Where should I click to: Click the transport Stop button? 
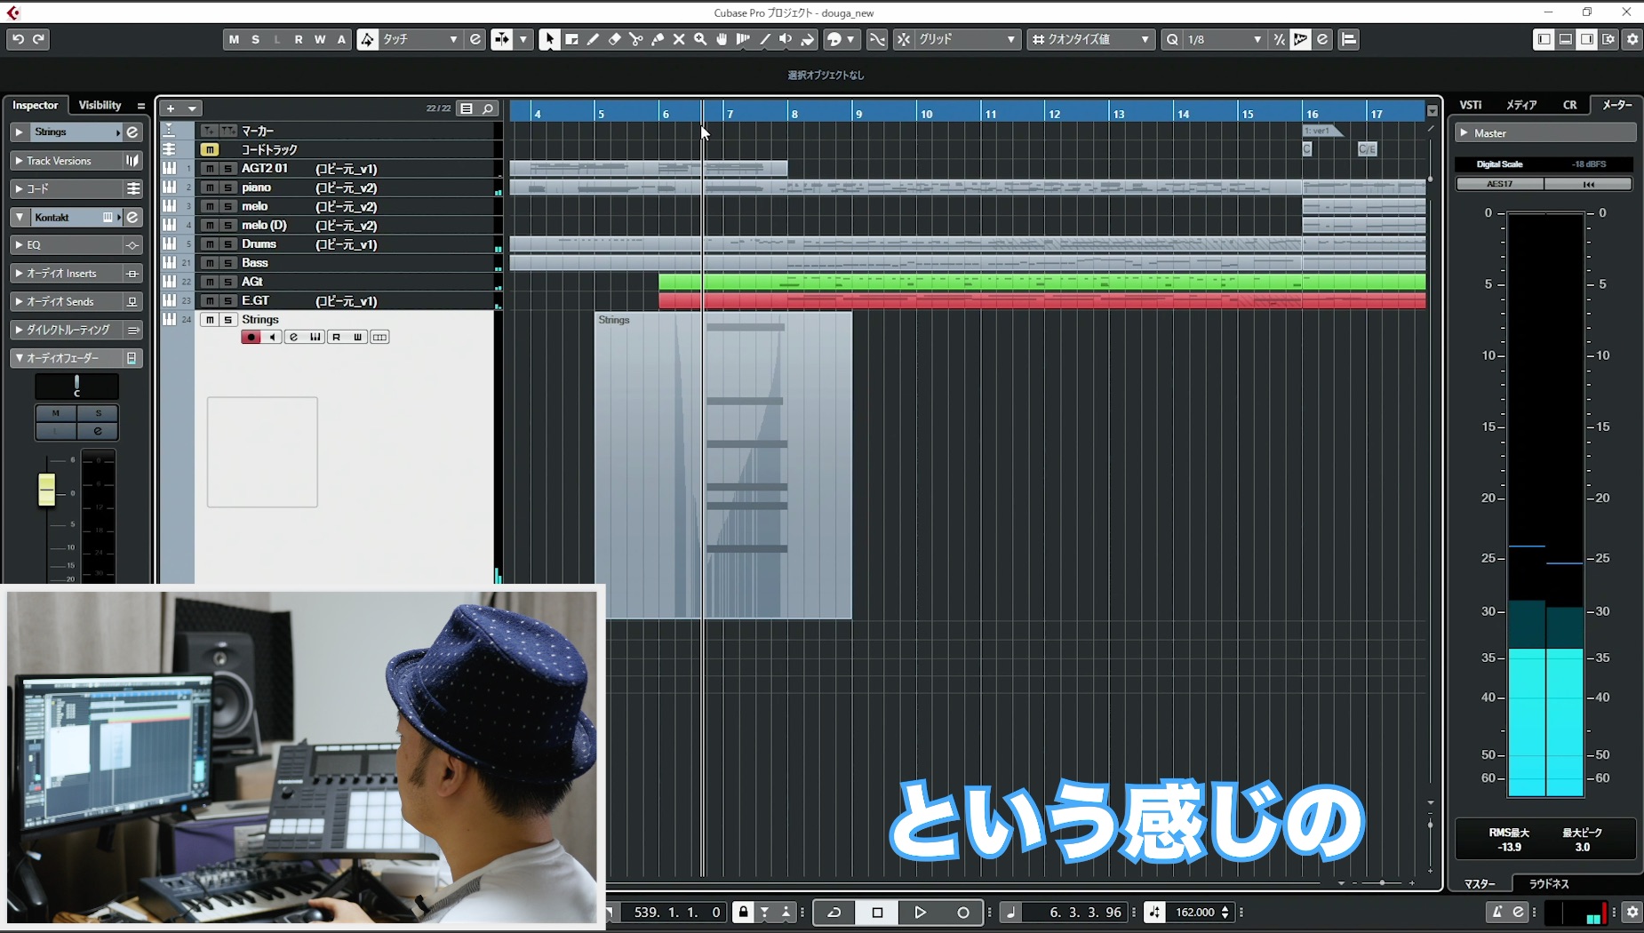877,913
